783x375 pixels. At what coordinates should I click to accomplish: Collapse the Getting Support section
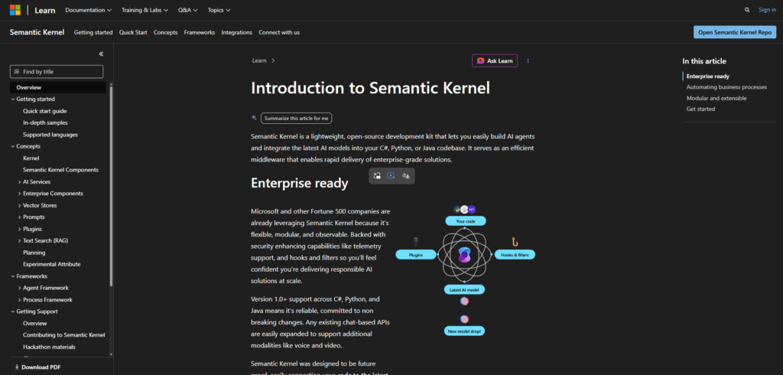point(13,311)
